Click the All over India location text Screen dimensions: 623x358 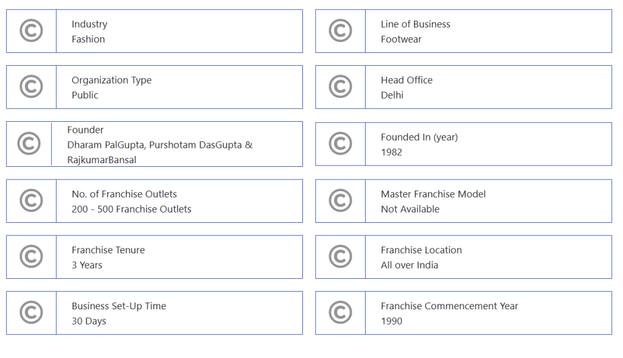[x=409, y=265]
